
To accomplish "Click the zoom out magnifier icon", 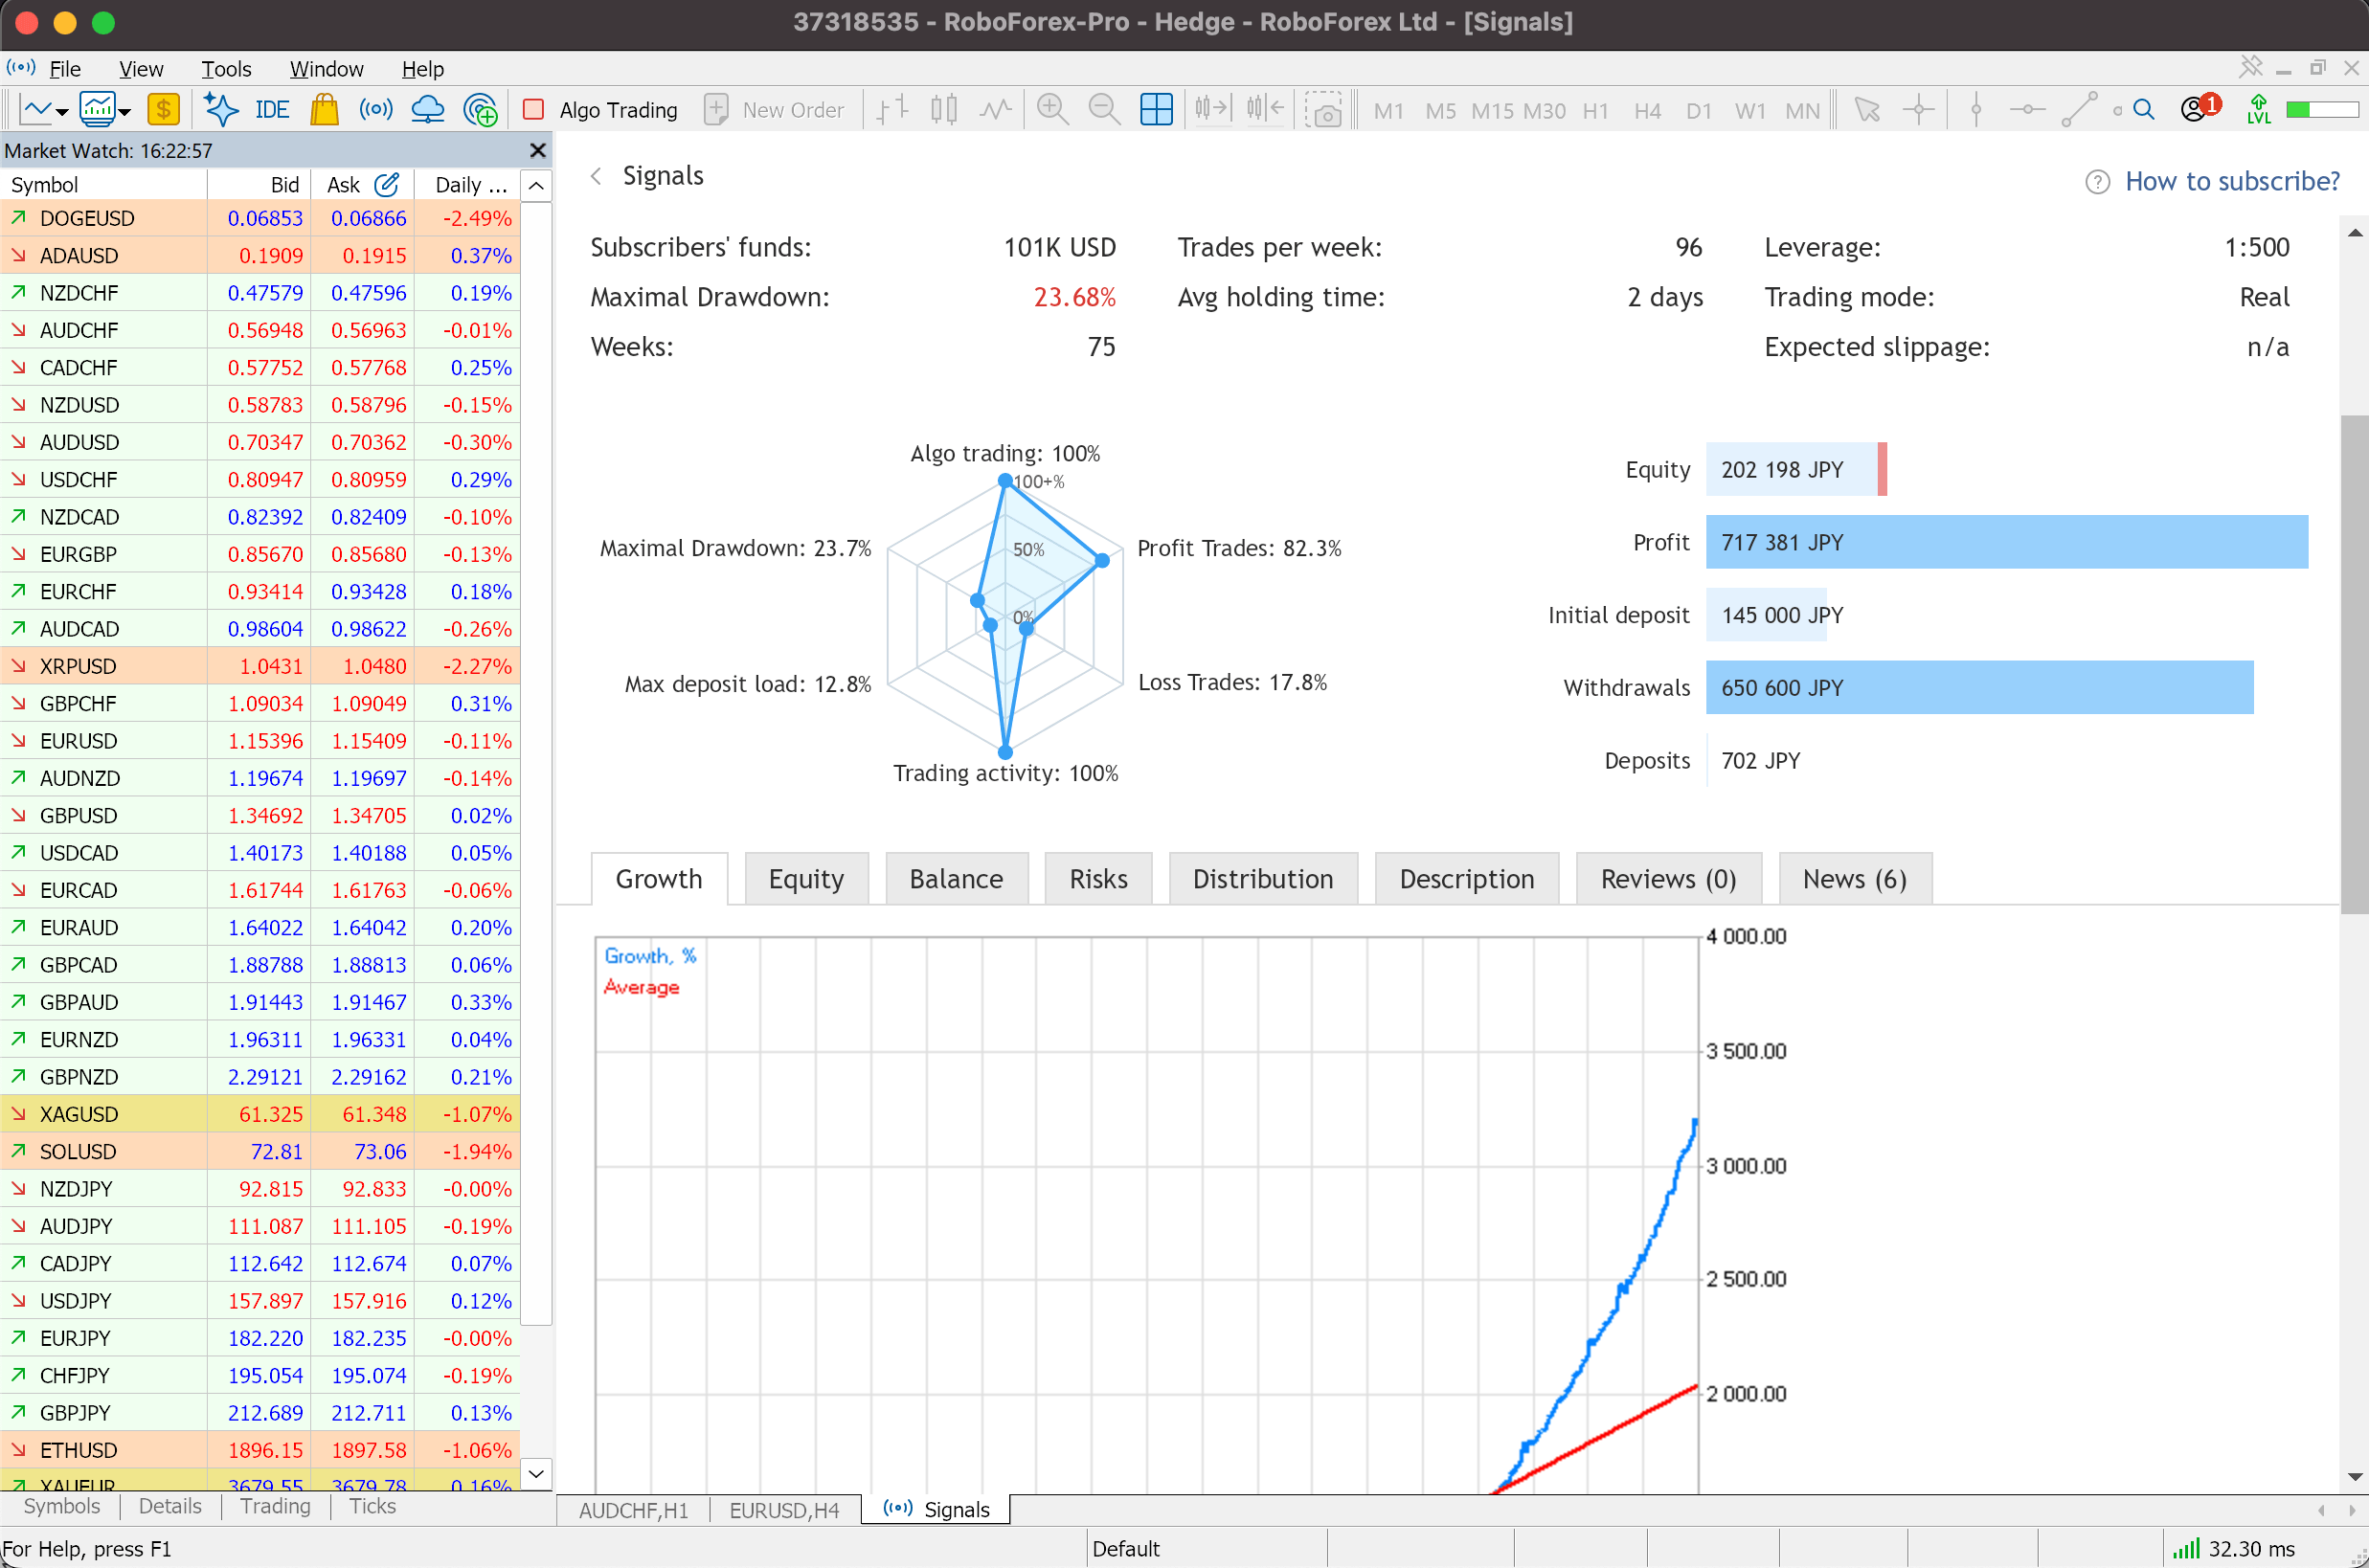I will 1104,109.
